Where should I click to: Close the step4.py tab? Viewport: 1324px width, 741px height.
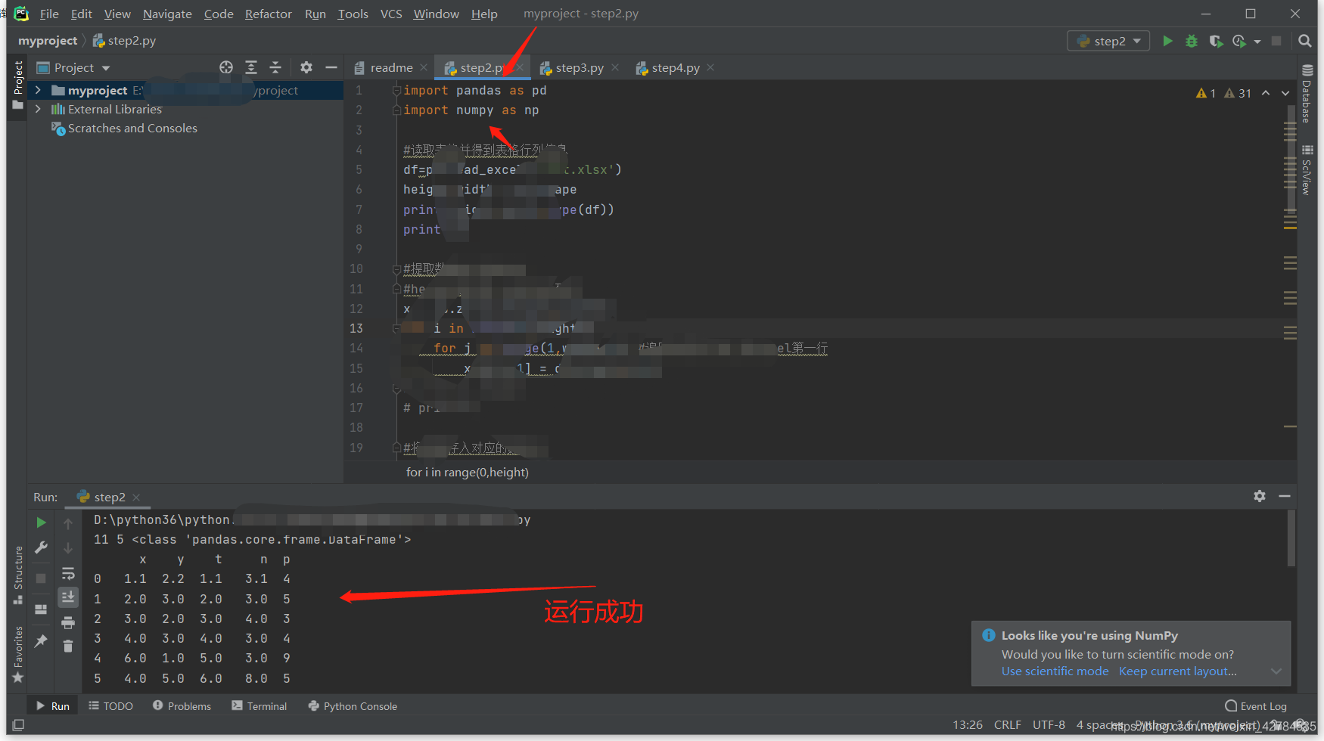coord(710,67)
